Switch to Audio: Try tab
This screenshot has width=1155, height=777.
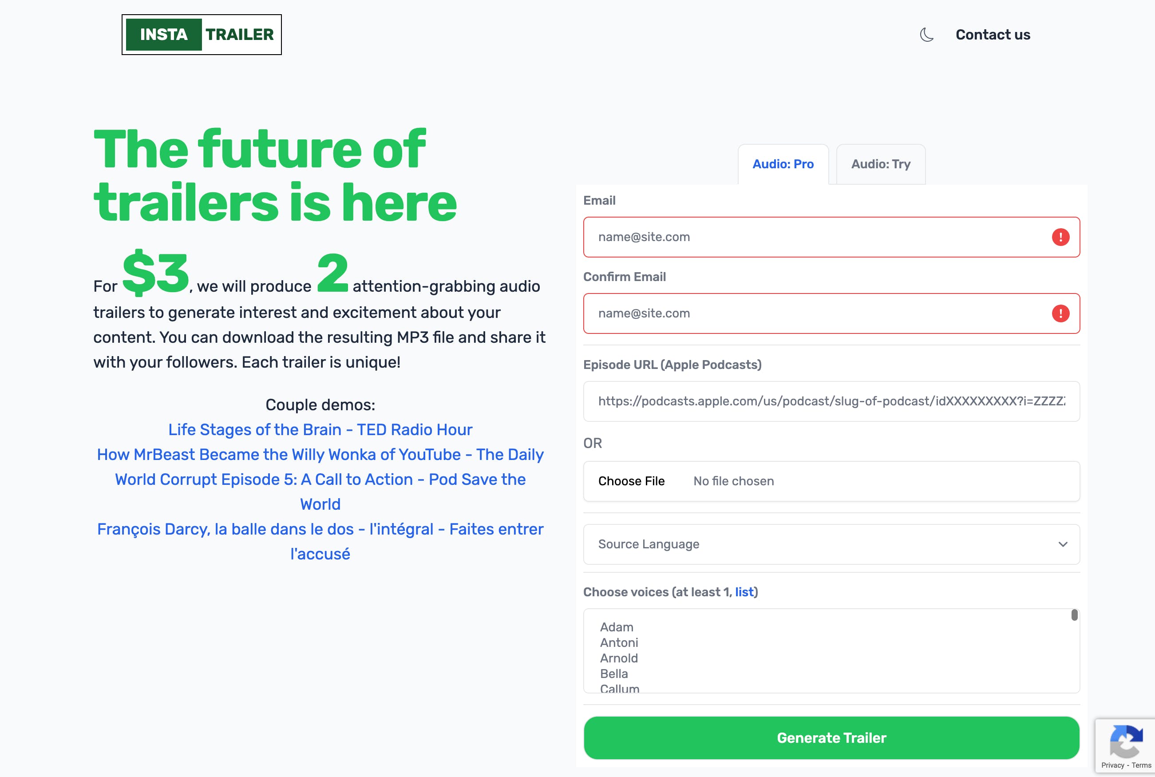(880, 164)
